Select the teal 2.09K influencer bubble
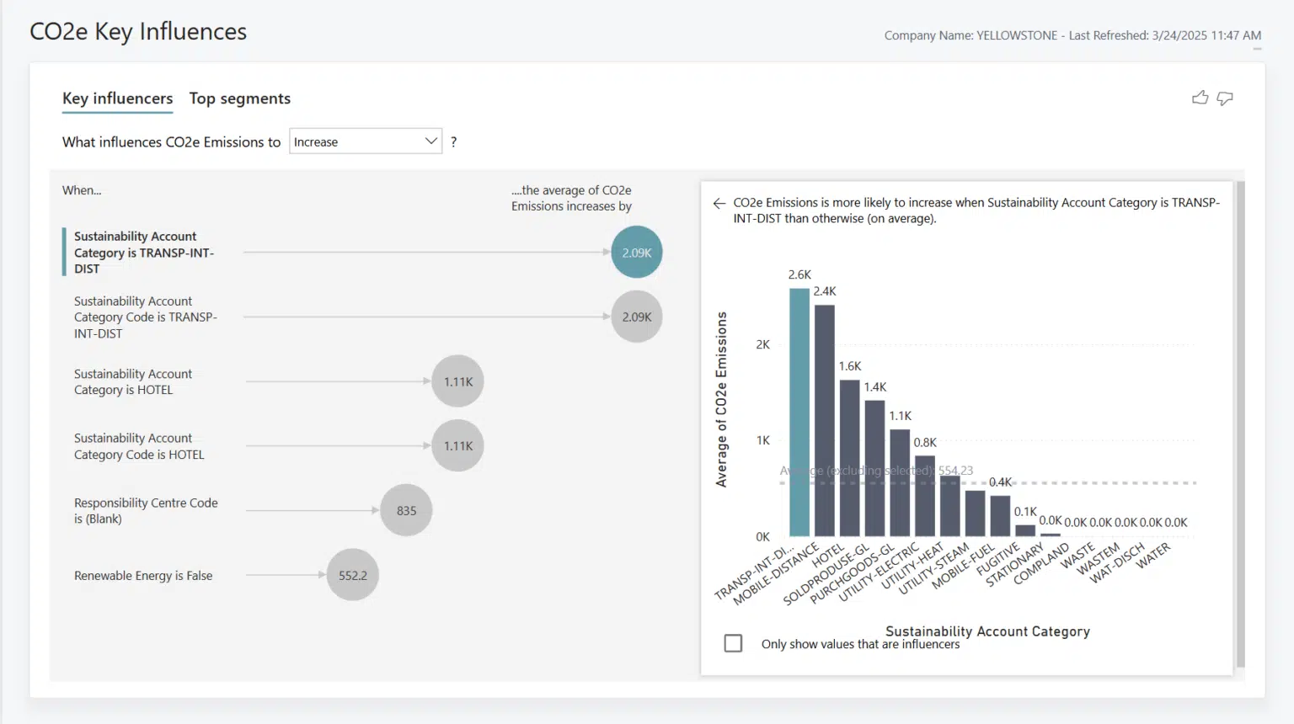 pyautogui.click(x=637, y=252)
